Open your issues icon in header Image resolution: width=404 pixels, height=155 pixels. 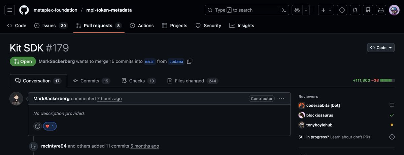click(x=342, y=10)
